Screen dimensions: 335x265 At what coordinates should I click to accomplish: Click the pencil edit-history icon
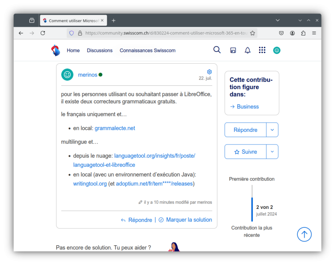point(140,202)
